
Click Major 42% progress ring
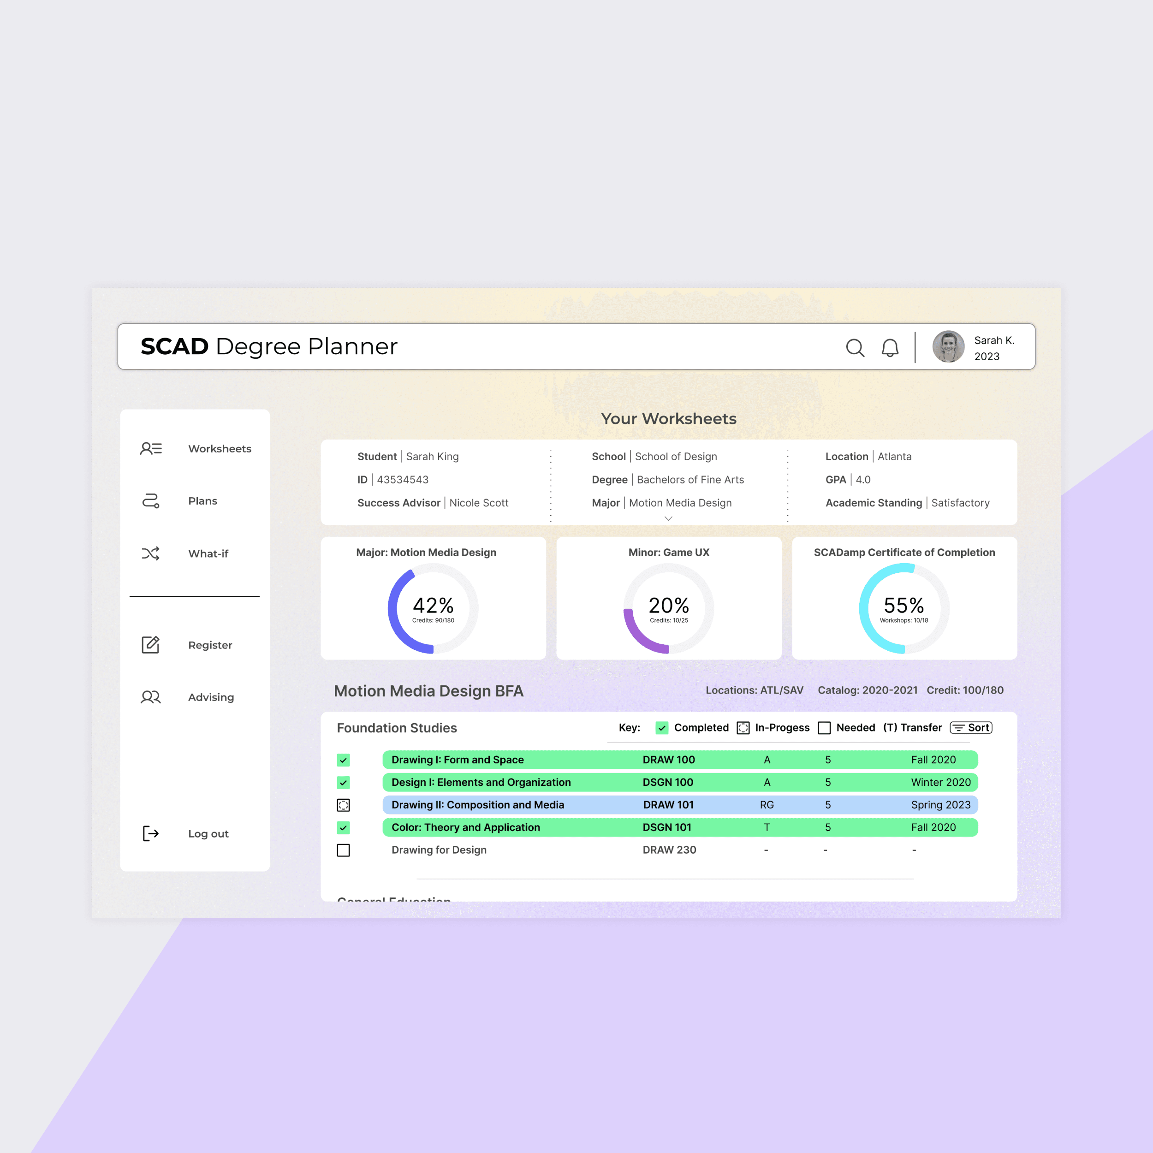[x=433, y=609]
